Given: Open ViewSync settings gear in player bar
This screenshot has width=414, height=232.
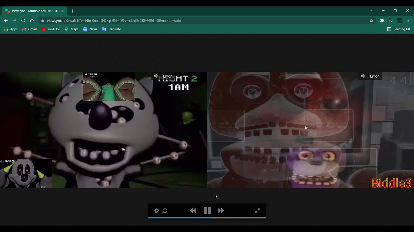Looking at the screenshot, I should (157, 211).
